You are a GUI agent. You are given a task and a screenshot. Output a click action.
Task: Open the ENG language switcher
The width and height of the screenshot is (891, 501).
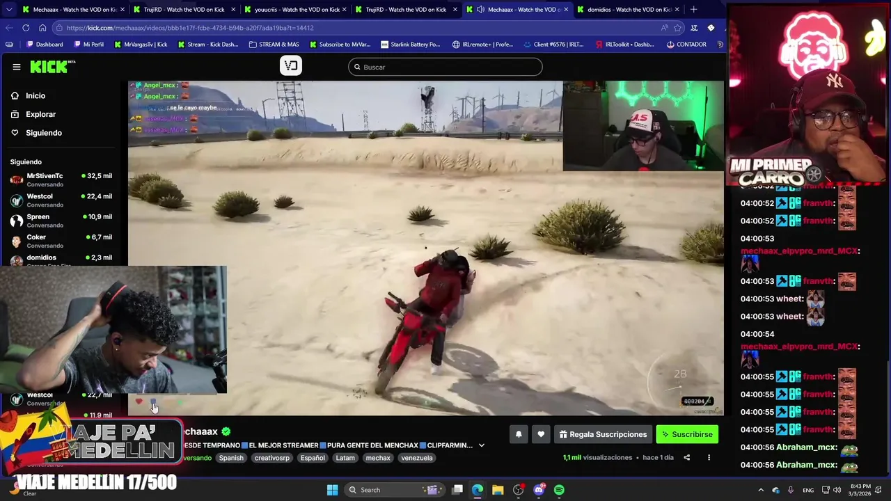point(808,490)
